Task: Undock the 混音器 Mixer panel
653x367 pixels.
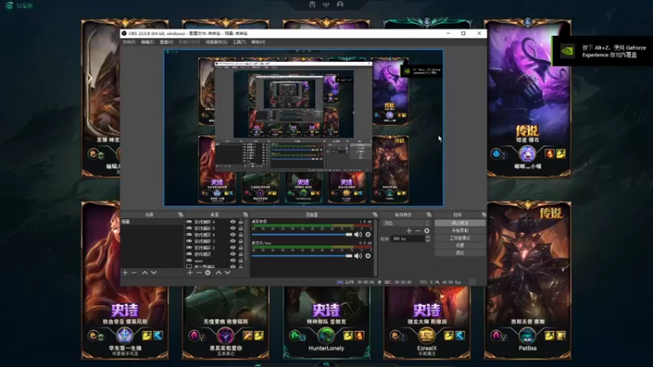Action: 375,214
